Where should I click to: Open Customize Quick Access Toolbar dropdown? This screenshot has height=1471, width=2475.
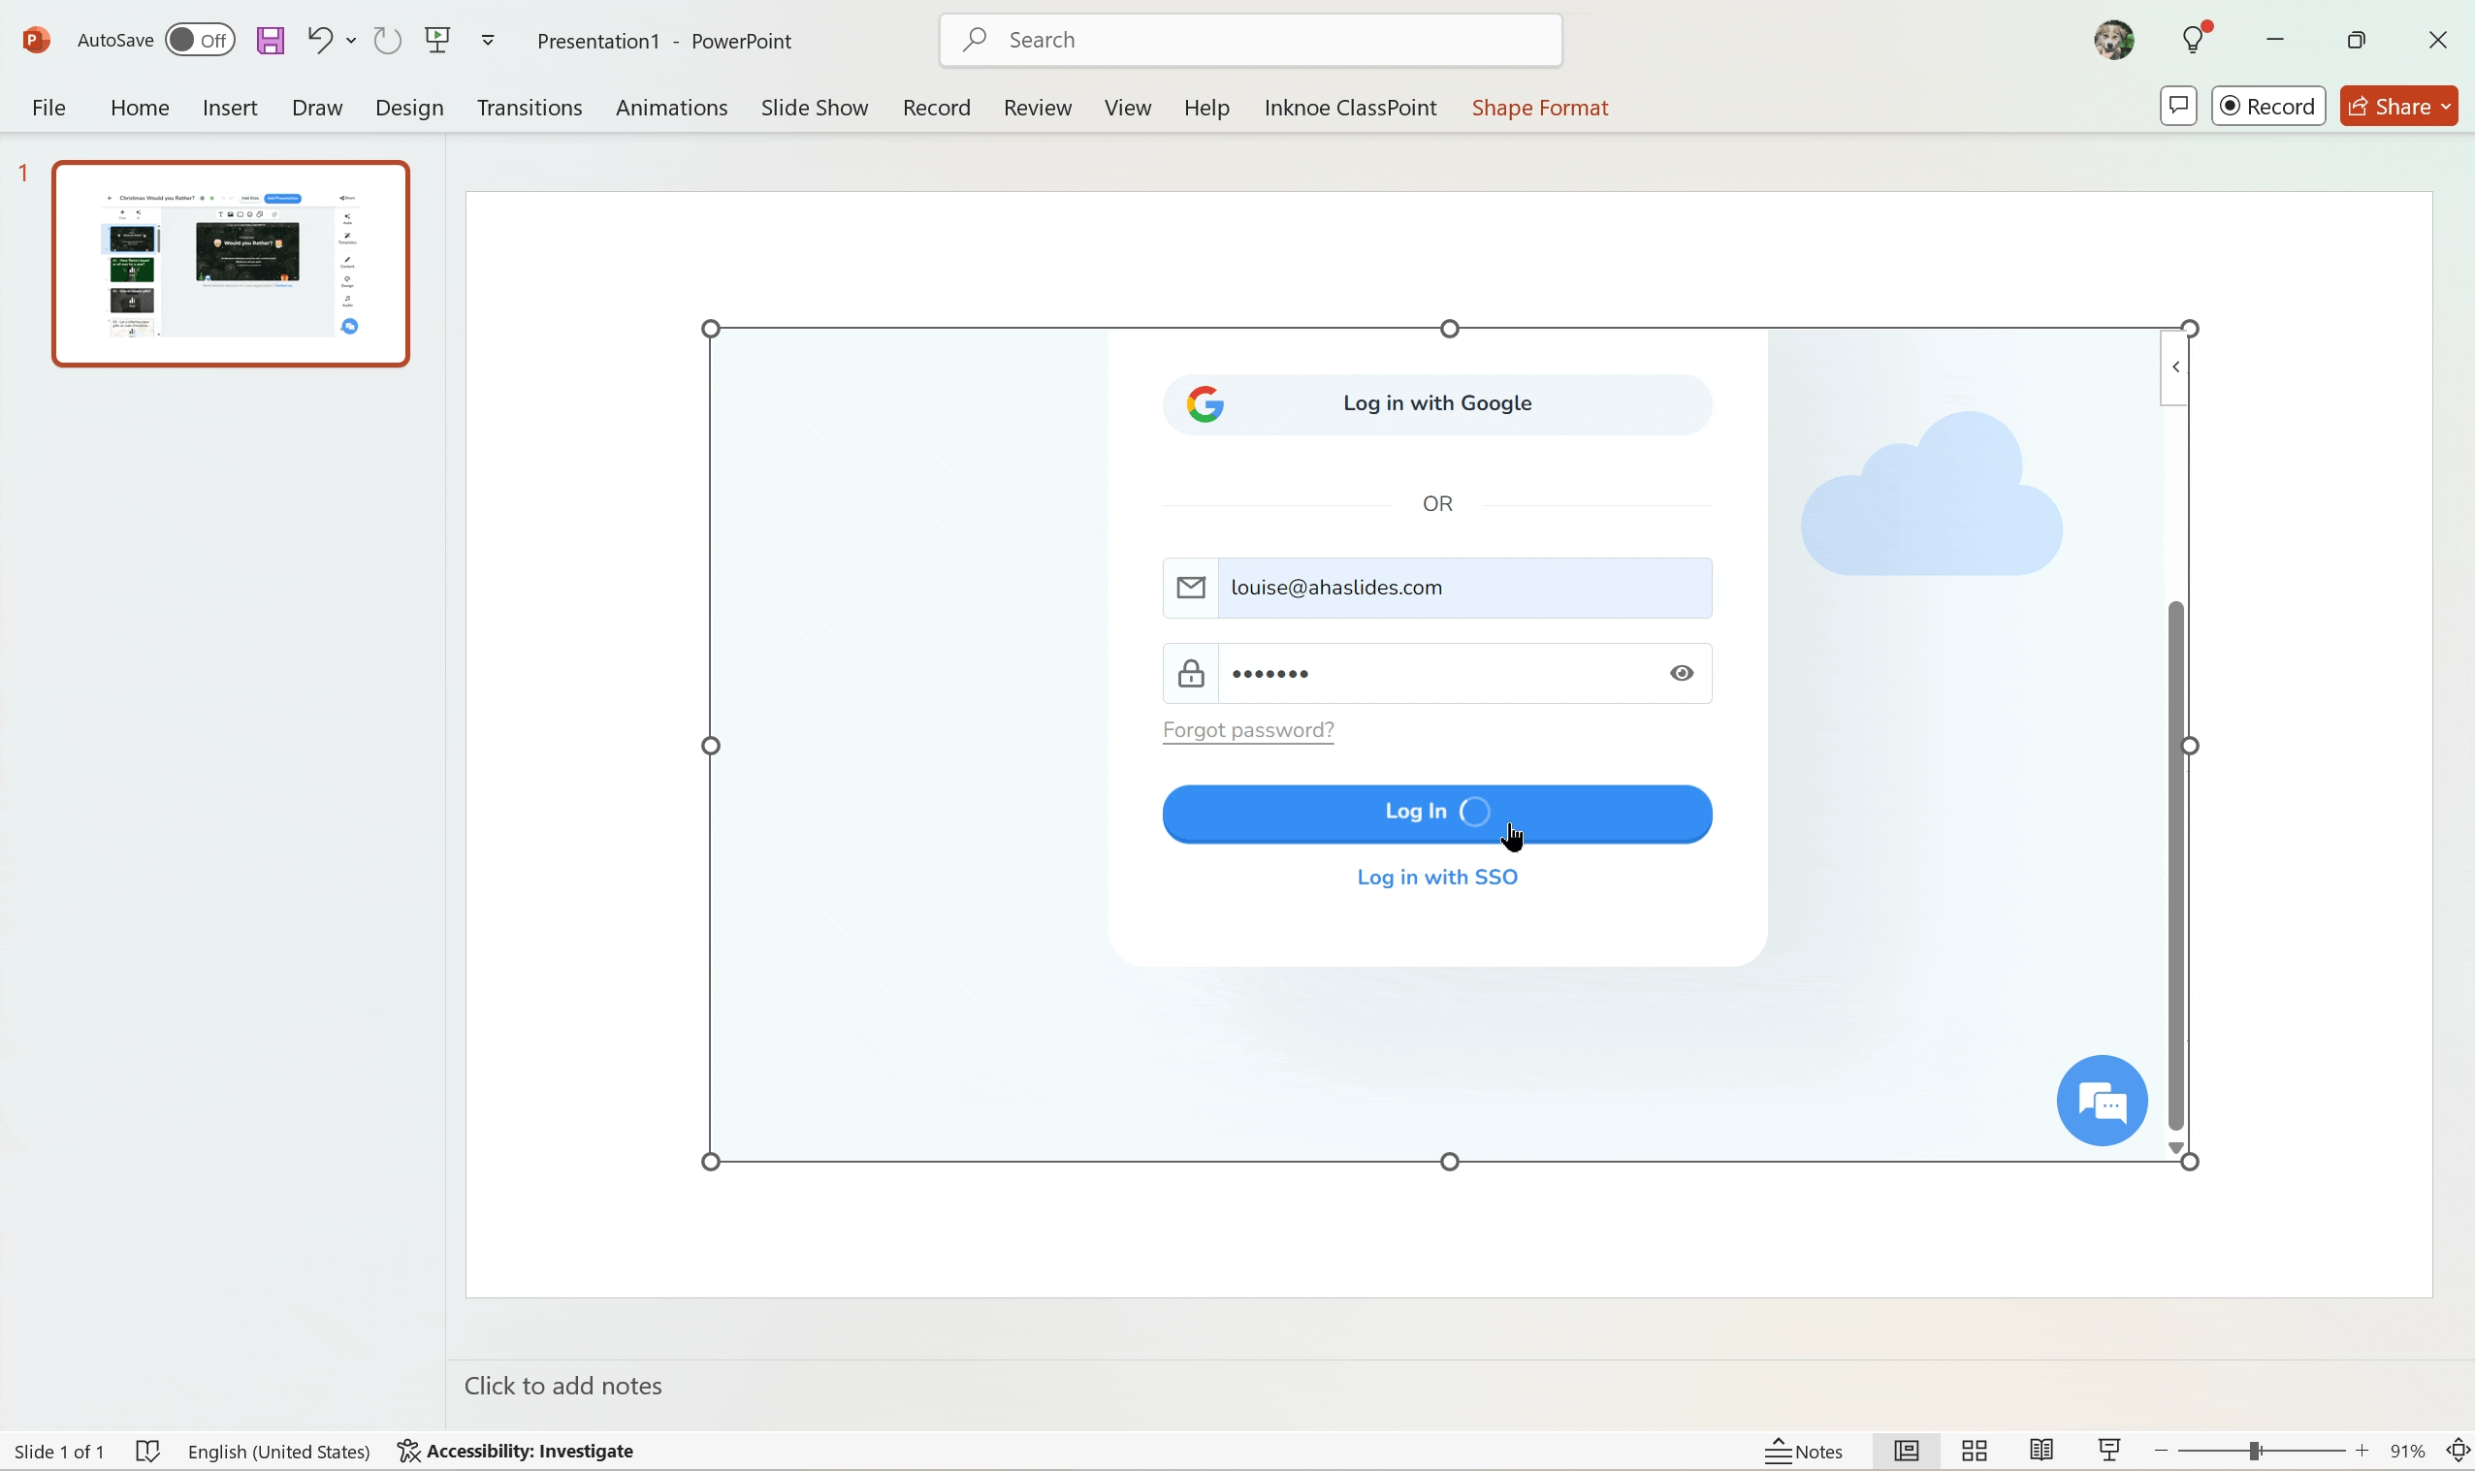point(488,41)
